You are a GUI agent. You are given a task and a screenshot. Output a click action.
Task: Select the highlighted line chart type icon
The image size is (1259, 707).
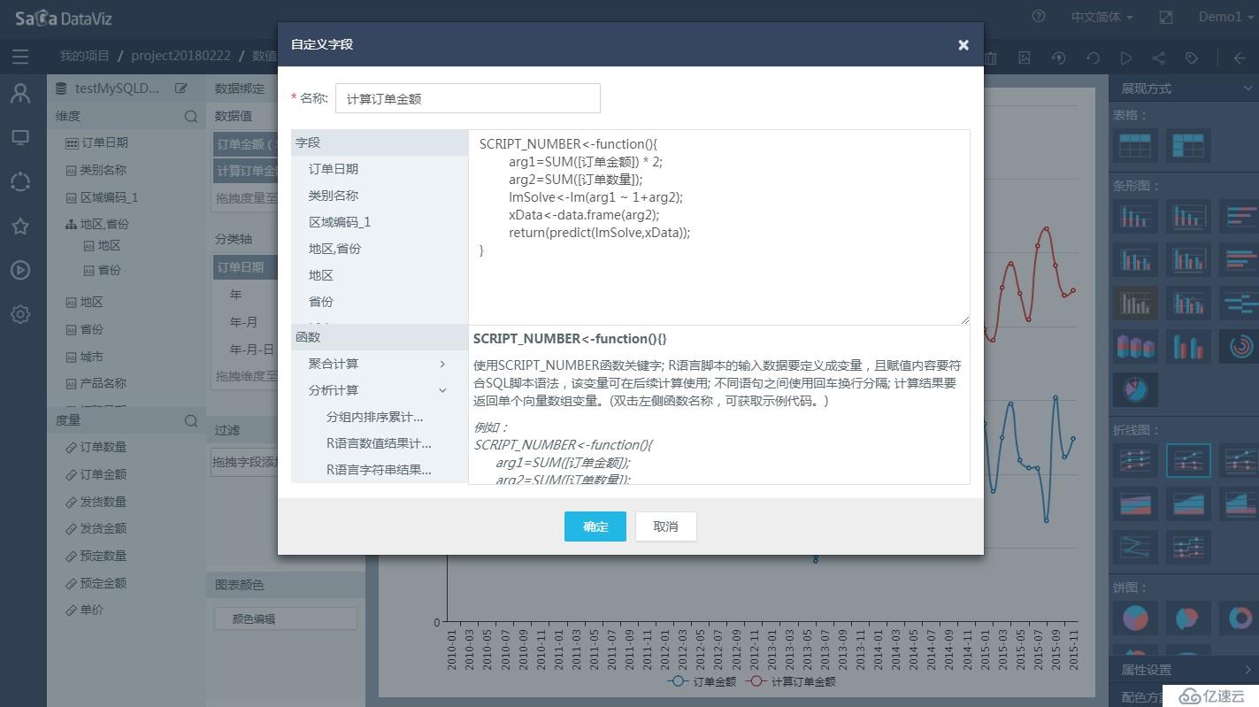pyautogui.click(x=1188, y=461)
